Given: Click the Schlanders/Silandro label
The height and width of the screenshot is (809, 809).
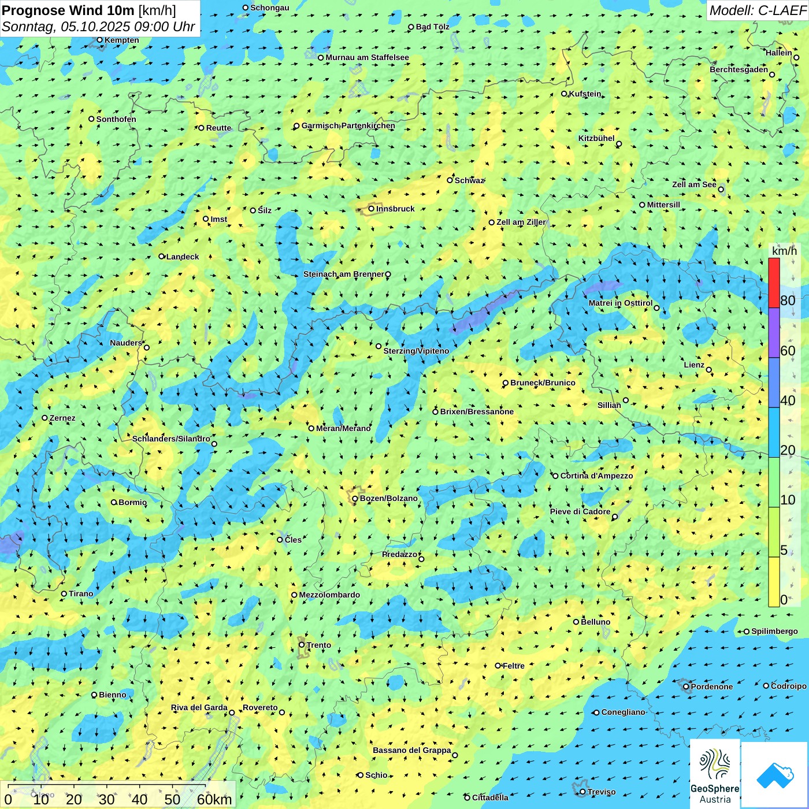Looking at the screenshot, I should [171, 439].
